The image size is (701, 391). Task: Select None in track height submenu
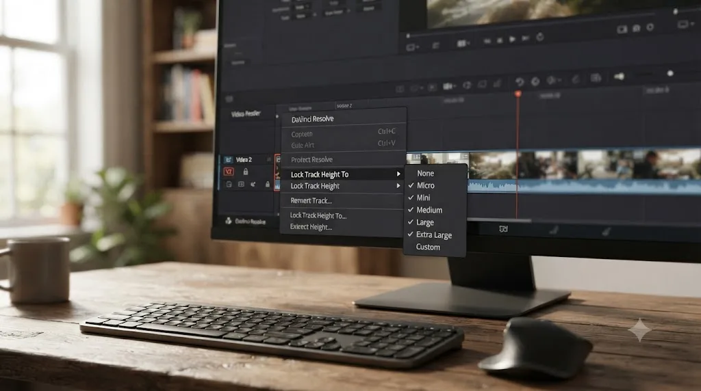(x=425, y=173)
